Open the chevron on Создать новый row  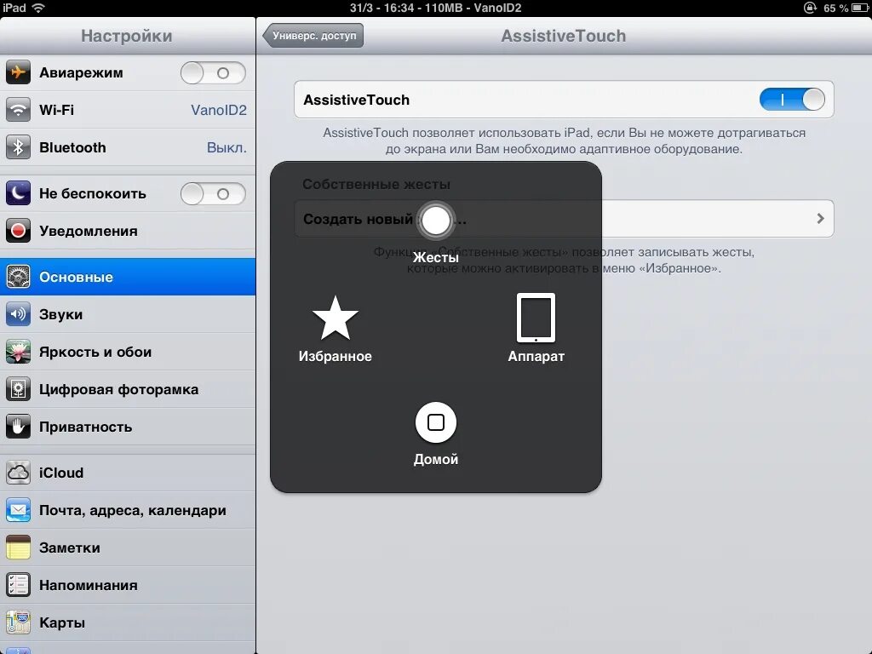click(820, 219)
